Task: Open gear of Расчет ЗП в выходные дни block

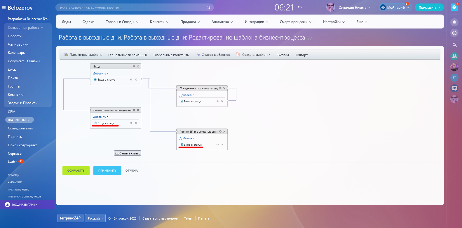Action: pyautogui.click(x=220, y=131)
